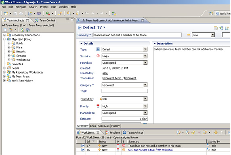231x155 pixels.
Task: Collapse the Details section
Action: pos(81,44)
